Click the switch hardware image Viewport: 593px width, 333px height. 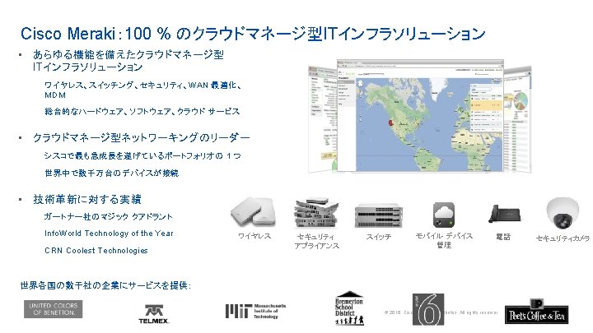tap(379, 216)
